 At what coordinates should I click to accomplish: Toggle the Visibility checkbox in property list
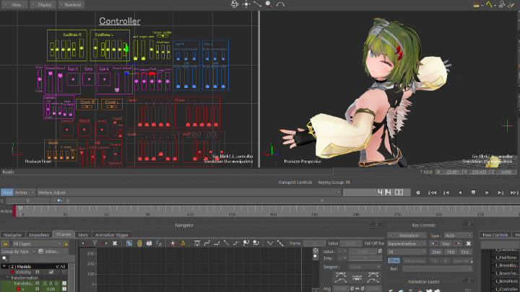tap(51, 272)
